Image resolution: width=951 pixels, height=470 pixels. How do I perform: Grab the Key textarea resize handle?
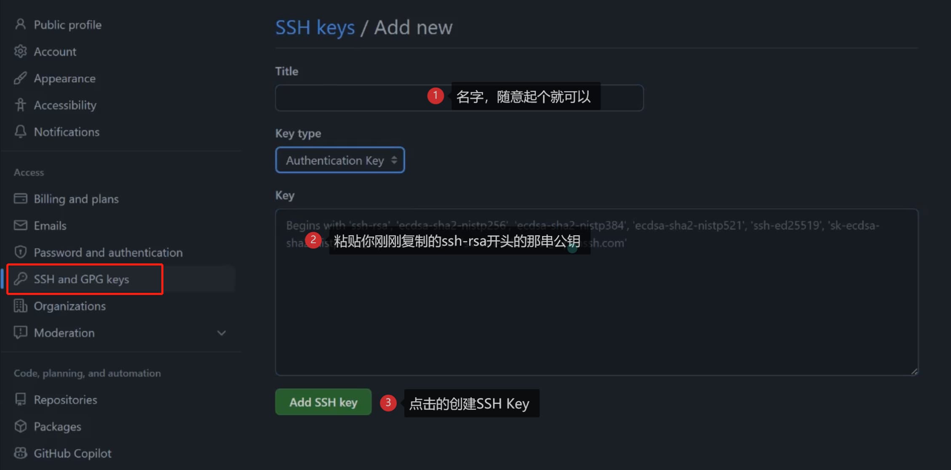914,372
